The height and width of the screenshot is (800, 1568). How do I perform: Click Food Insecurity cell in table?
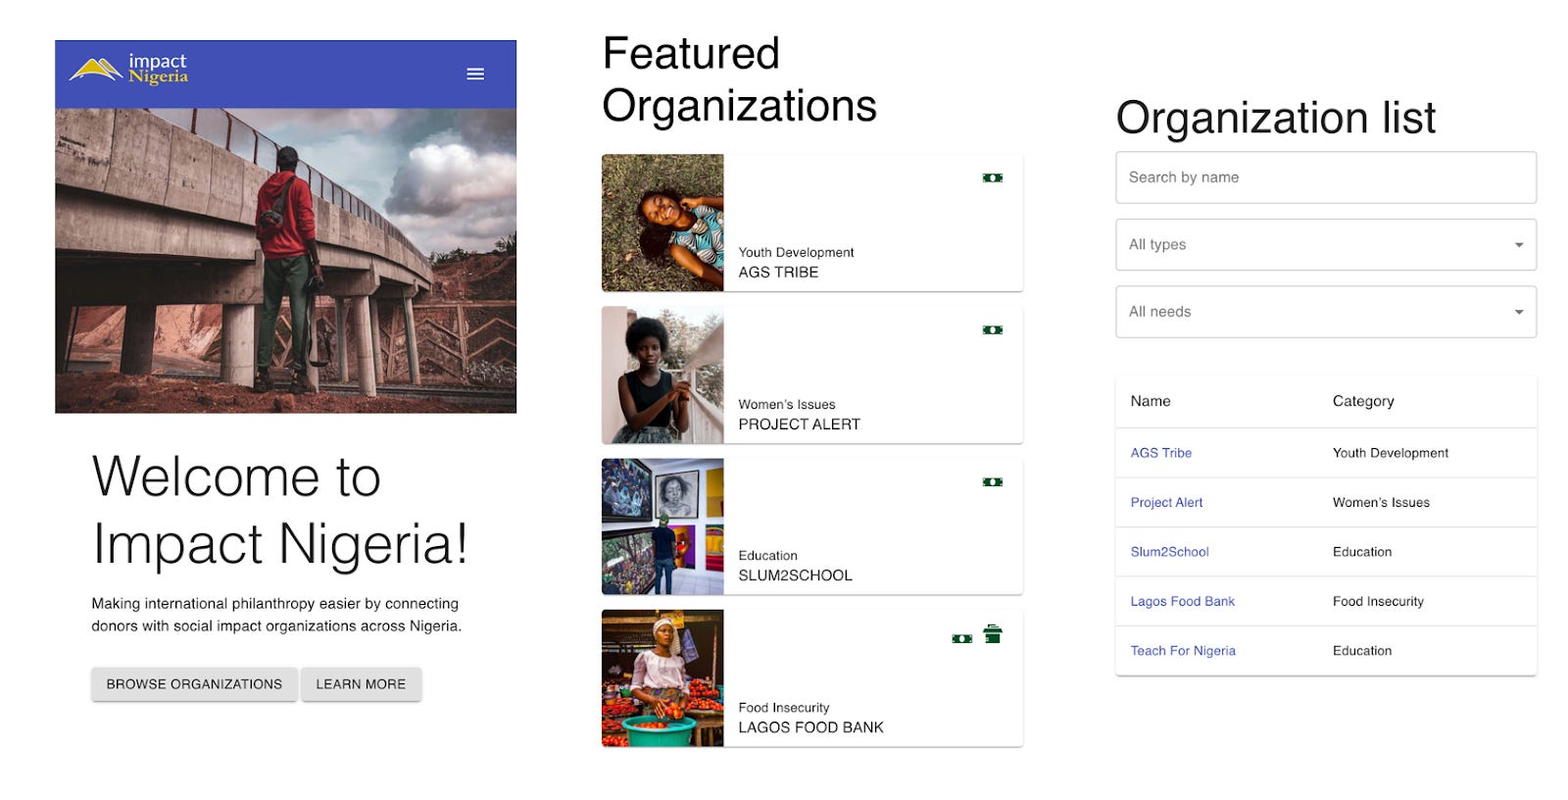click(1378, 601)
